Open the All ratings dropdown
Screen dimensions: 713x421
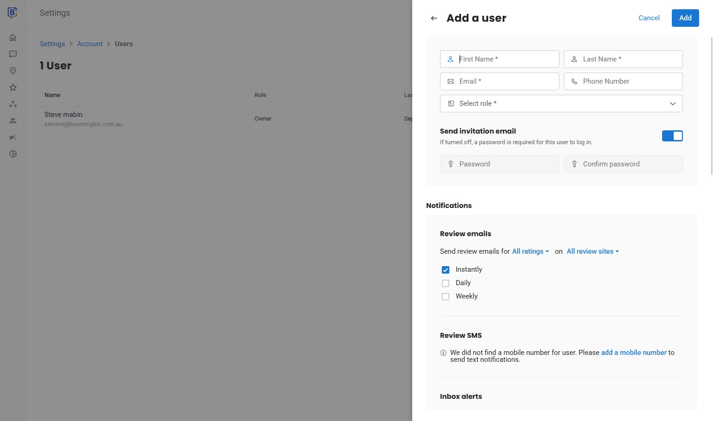click(530, 251)
